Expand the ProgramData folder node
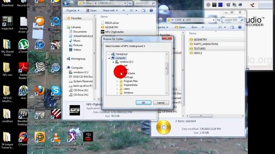Screen dimensions: 275x154 coord(117,85)
